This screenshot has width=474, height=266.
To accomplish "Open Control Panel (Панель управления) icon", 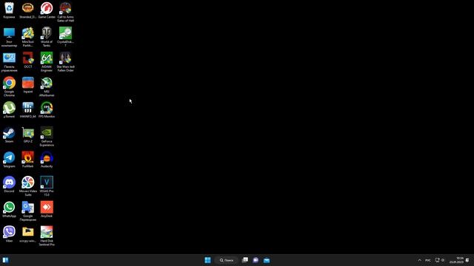I will 9,62.
